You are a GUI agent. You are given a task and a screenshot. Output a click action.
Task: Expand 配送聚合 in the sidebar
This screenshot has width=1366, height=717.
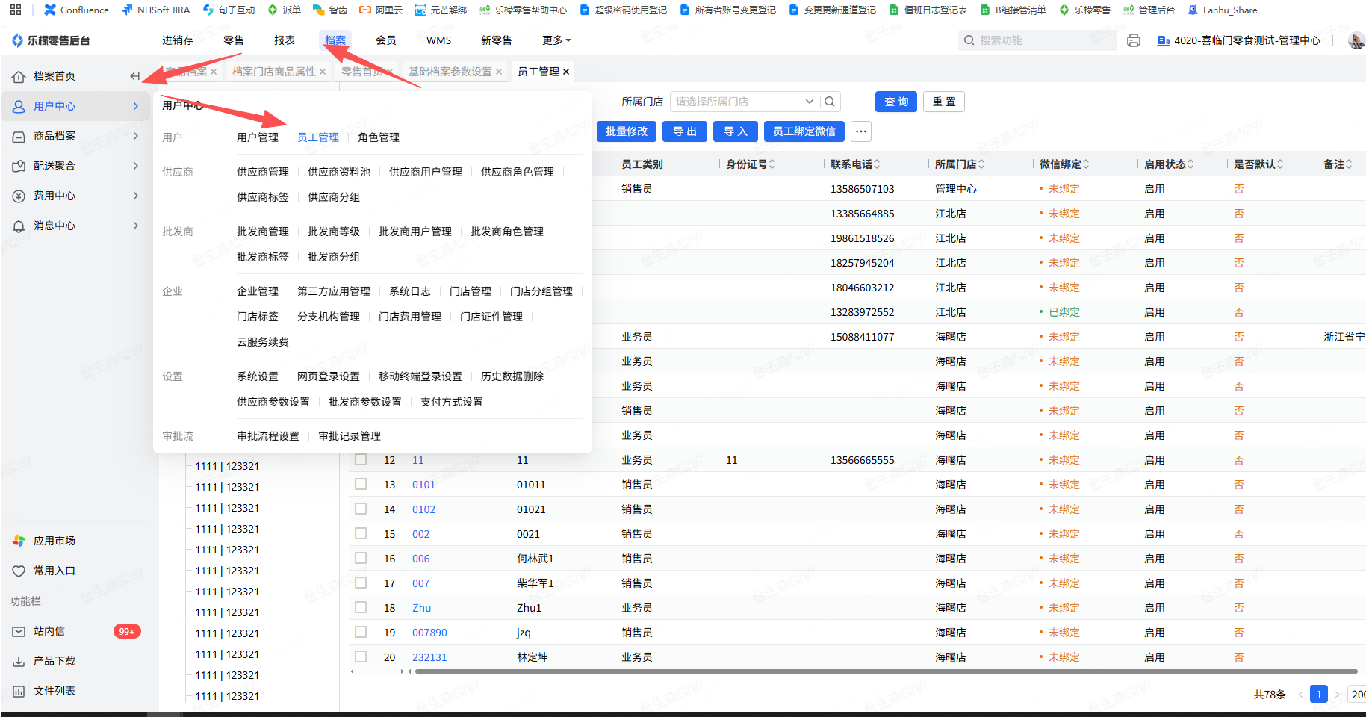coord(75,166)
